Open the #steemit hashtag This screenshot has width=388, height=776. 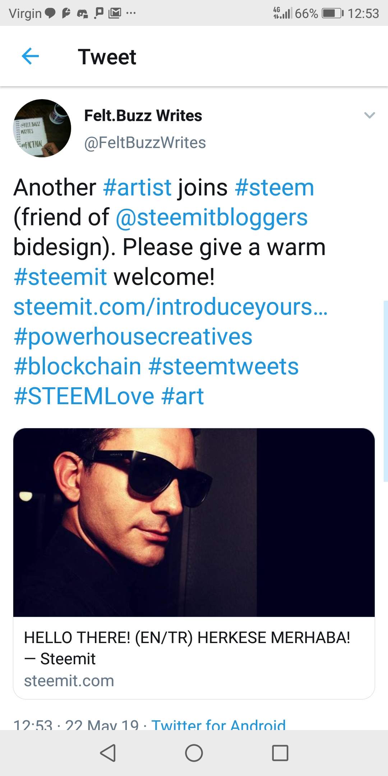tap(60, 277)
